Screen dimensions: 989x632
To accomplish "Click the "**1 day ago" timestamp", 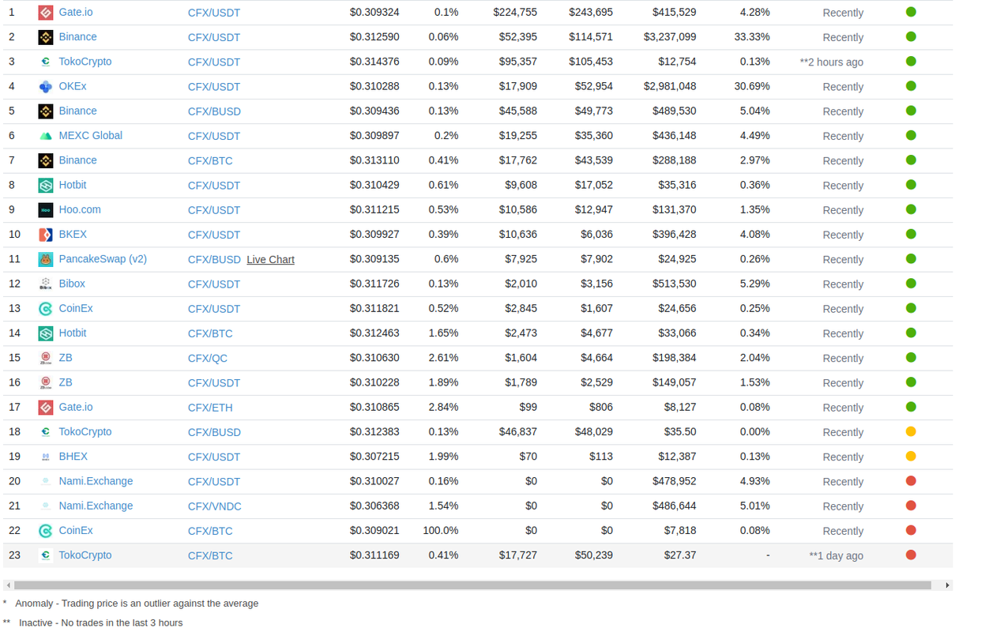I will pos(836,555).
